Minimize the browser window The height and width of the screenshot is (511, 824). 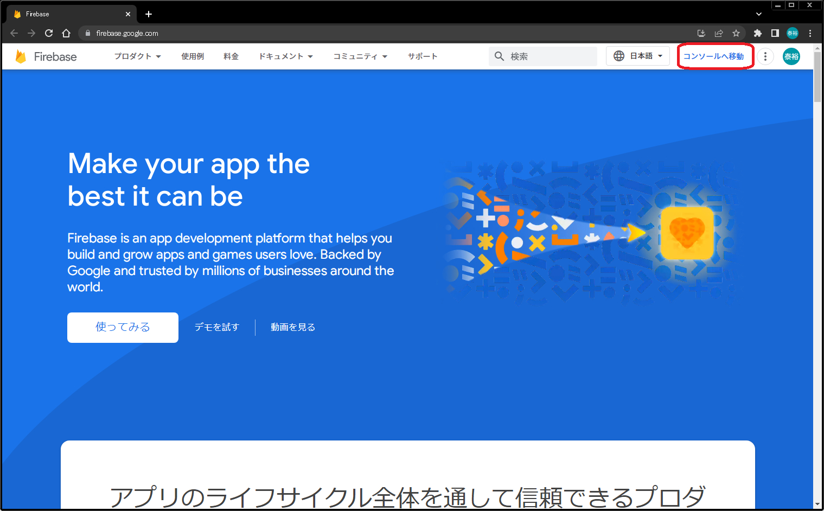pos(778,5)
